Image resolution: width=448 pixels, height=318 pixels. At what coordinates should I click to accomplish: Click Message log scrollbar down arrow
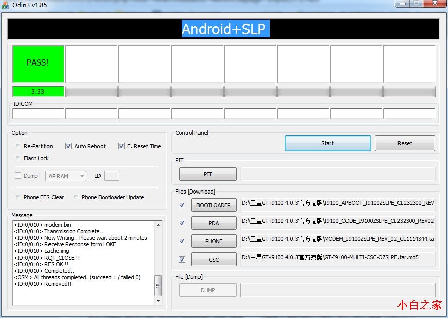(158, 301)
